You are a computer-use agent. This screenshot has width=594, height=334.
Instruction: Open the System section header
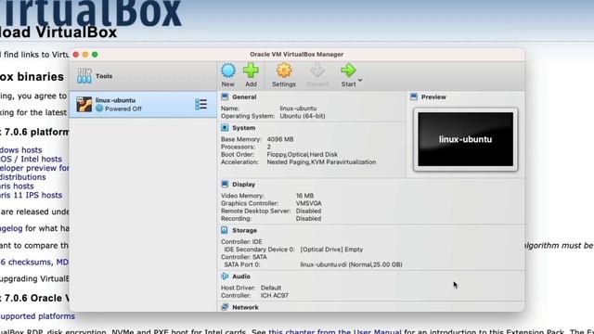tap(243, 128)
